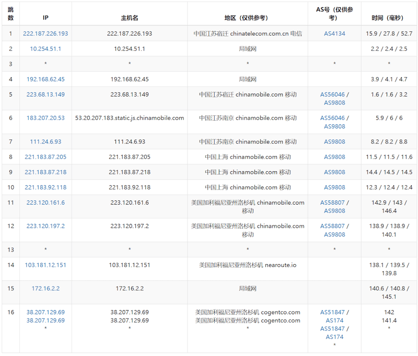Select hop number 3 cell
Image resolution: width=418 pixels, height=356 pixels.
click(10, 64)
